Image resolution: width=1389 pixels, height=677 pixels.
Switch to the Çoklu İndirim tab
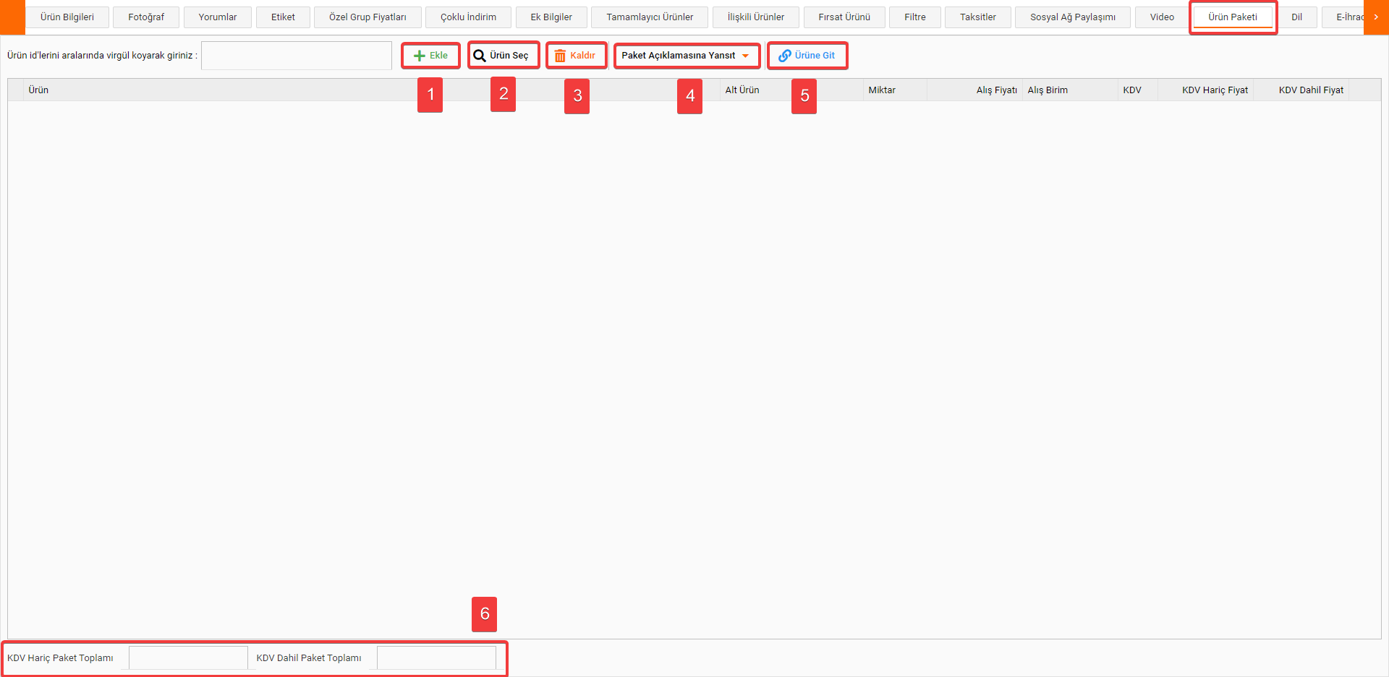(468, 17)
